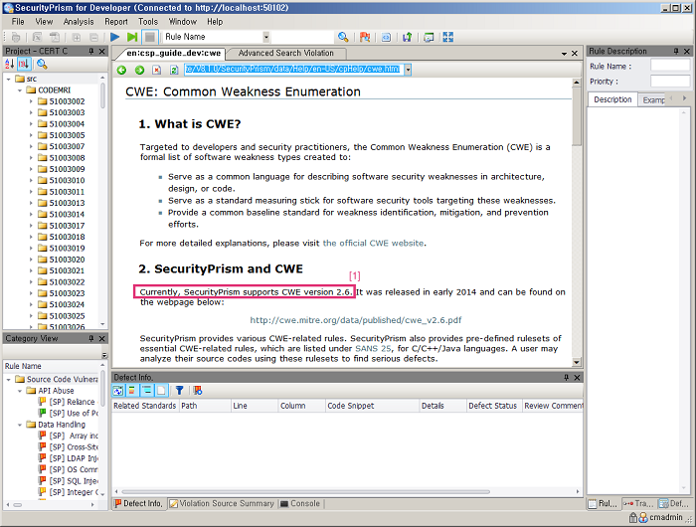This screenshot has height=527, width=696.
Task: Open the Analysis menu
Action: click(79, 22)
